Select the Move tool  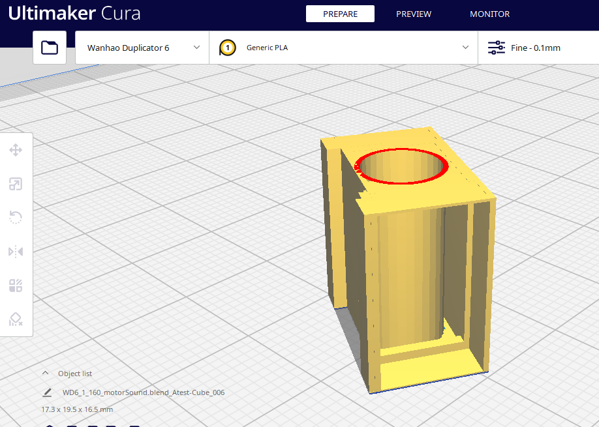pos(16,150)
